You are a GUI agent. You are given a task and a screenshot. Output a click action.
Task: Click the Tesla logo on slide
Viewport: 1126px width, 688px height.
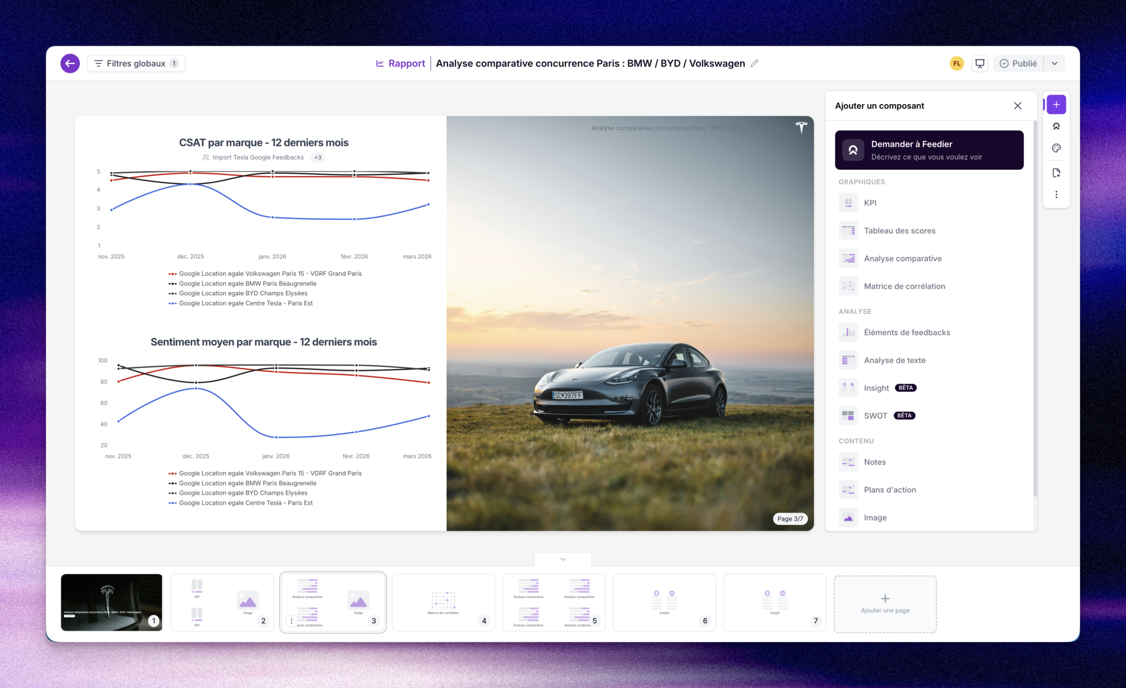pos(801,128)
